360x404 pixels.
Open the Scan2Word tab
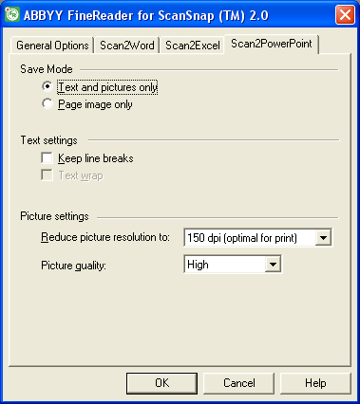click(127, 46)
